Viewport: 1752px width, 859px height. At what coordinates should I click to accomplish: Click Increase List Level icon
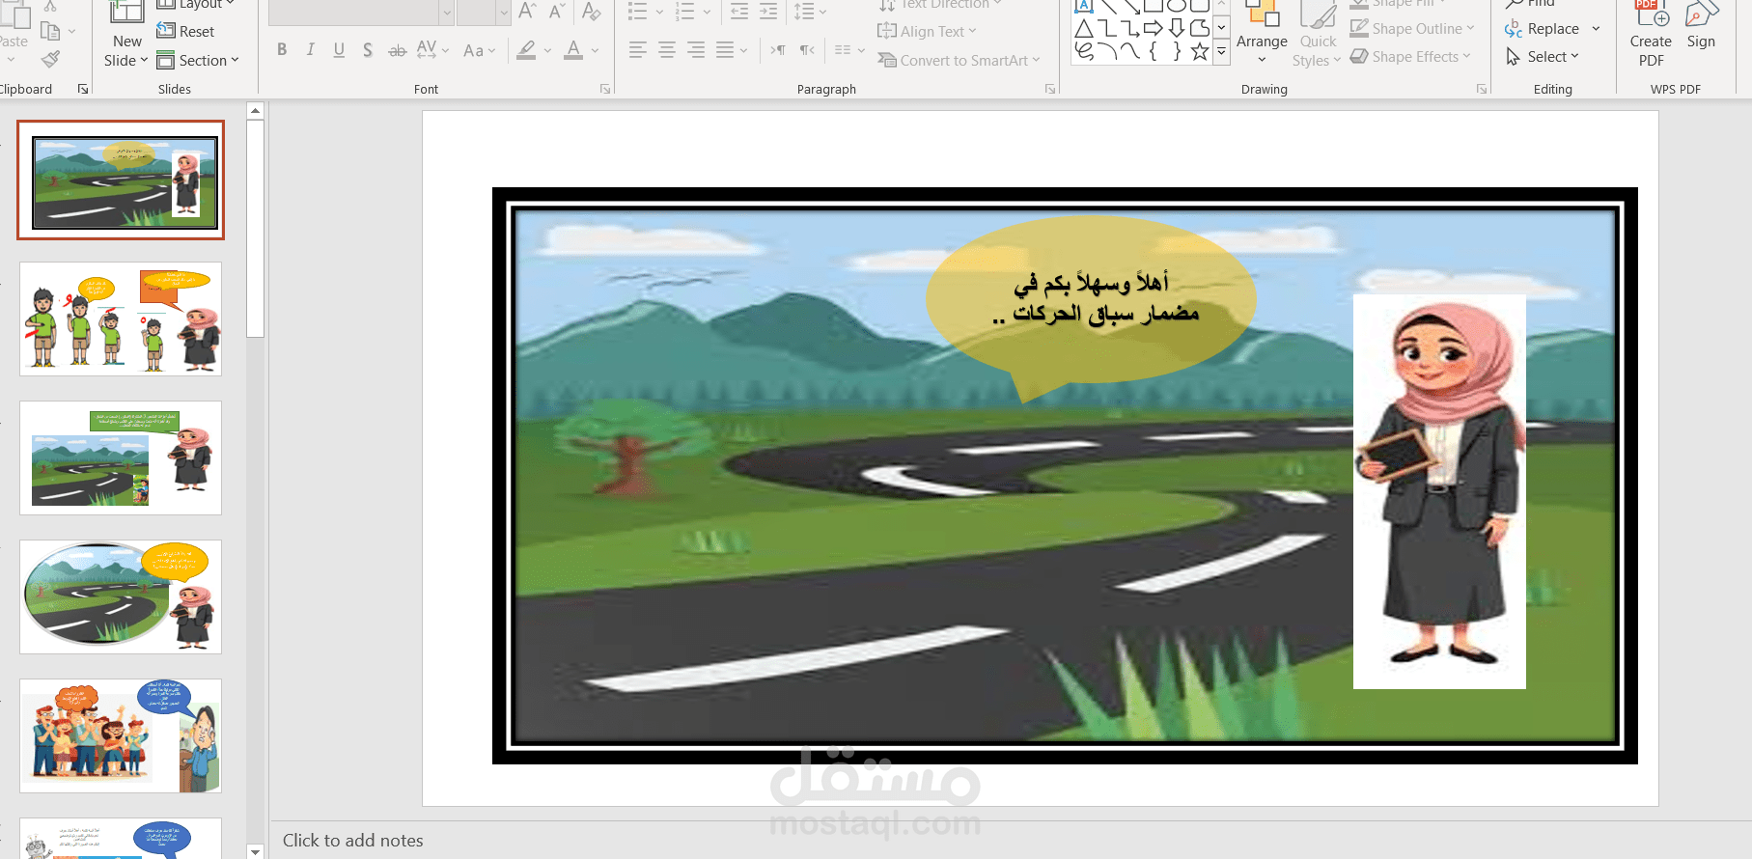click(768, 12)
